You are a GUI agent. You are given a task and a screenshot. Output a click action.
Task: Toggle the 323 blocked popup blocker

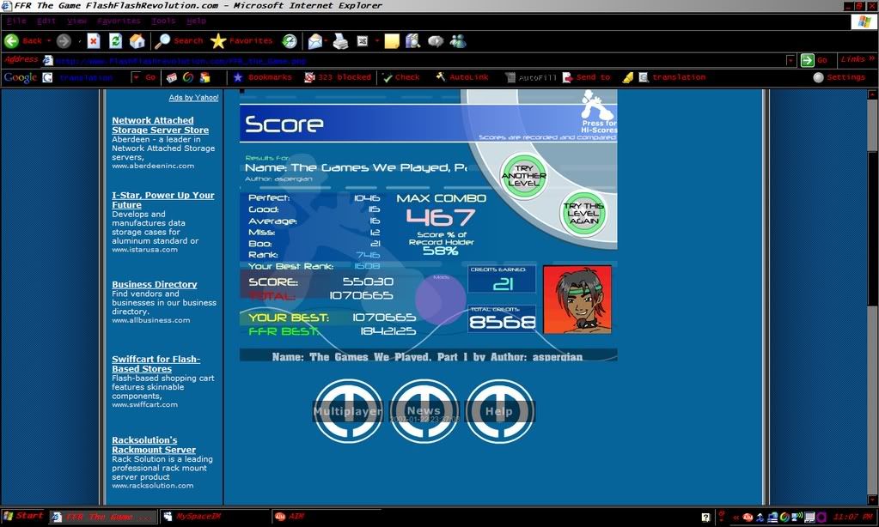(x=337, y=77)
